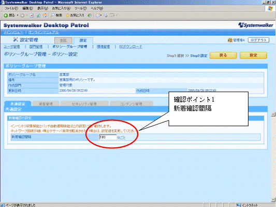Expand the Mail icon dropdown arrow
276x207 pixels.
(101, 16)
